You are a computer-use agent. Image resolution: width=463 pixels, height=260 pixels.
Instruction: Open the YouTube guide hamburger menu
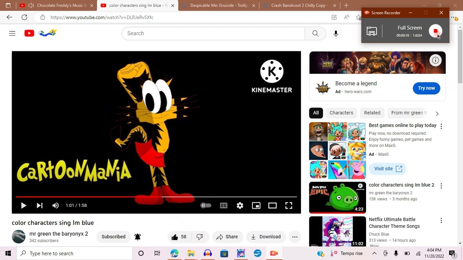[x=12, y=33]
